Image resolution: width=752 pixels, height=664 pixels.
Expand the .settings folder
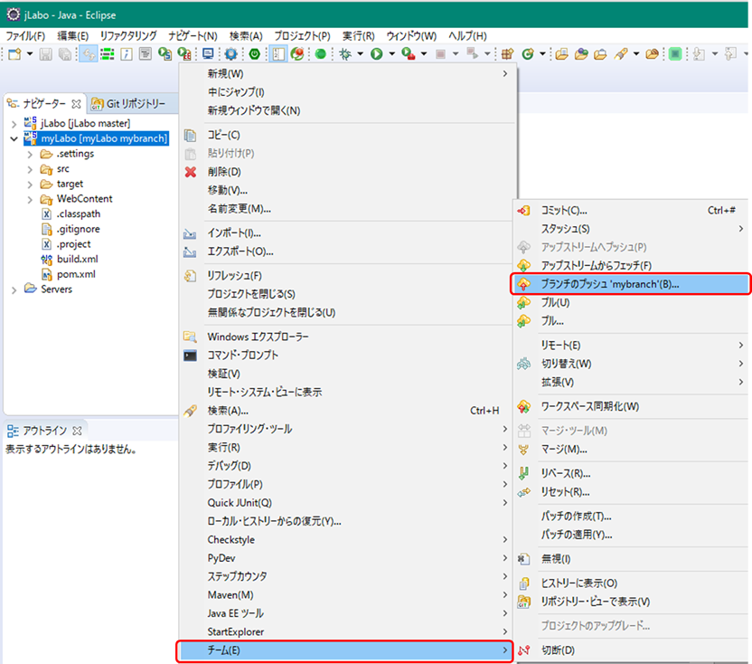coord(30,154)
